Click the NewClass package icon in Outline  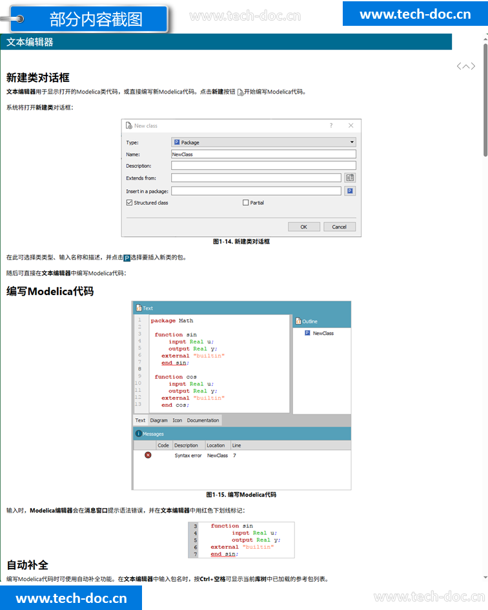click(307, 333)
